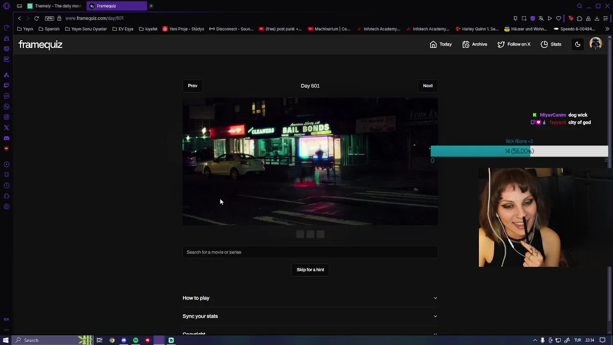Open Yeni Proje - Stüdyo bookmark

pos(183,29)
